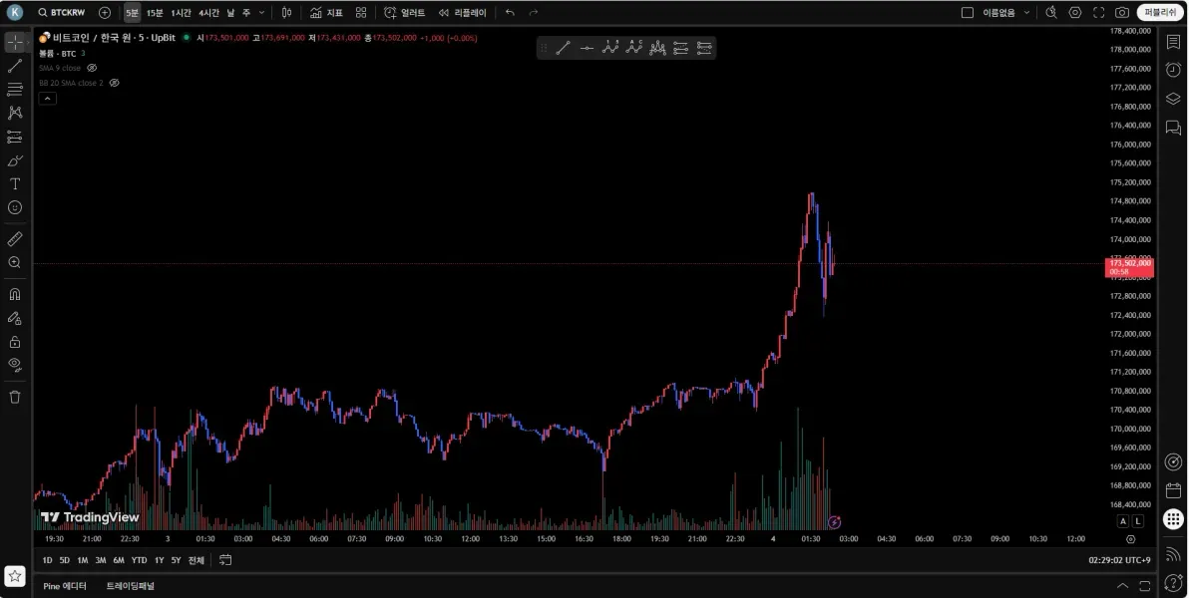Image resolution: width=1189 pixels, height=598 pixels.
Task: Select the ABC correction wave tool
Action: point(634,49)
